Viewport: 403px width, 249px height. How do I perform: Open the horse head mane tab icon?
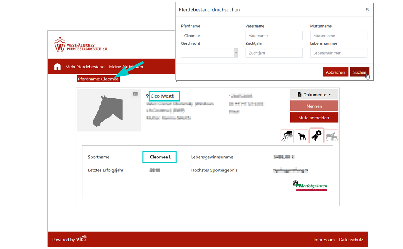pyautogui.click(x=287, y=136)
